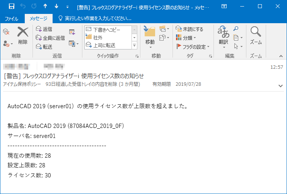Open the select cursor dropdown
This screenshot has height=194, width=287.
point(238,47)
